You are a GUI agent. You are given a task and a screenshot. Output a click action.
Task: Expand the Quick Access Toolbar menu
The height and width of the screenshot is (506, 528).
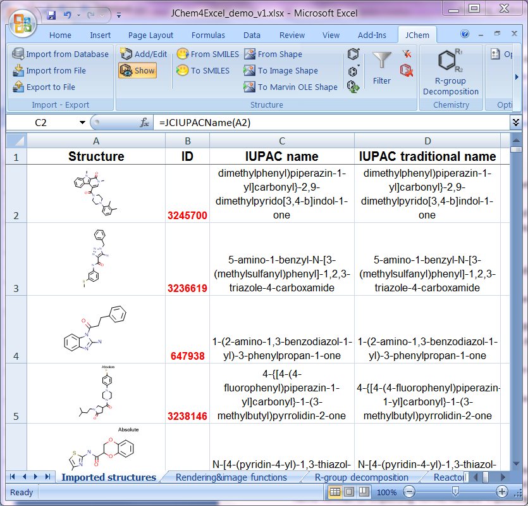click(x=119, y=15)
